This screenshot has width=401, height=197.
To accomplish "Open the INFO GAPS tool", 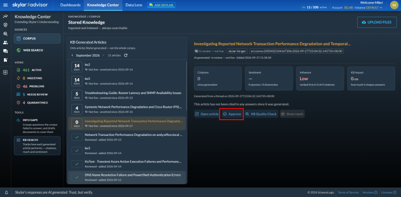I will tap(37, 126).
